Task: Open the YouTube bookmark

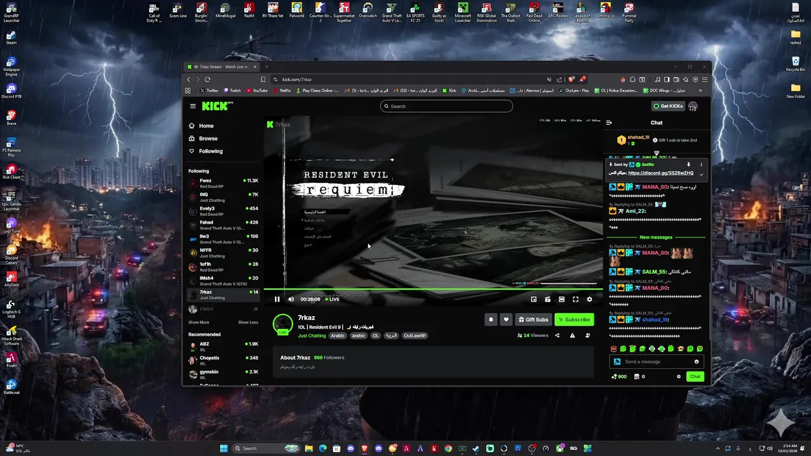Action: pyautogui.click(x=257, y=91)
